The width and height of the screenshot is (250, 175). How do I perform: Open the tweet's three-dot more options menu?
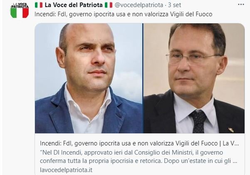(241, 5)
